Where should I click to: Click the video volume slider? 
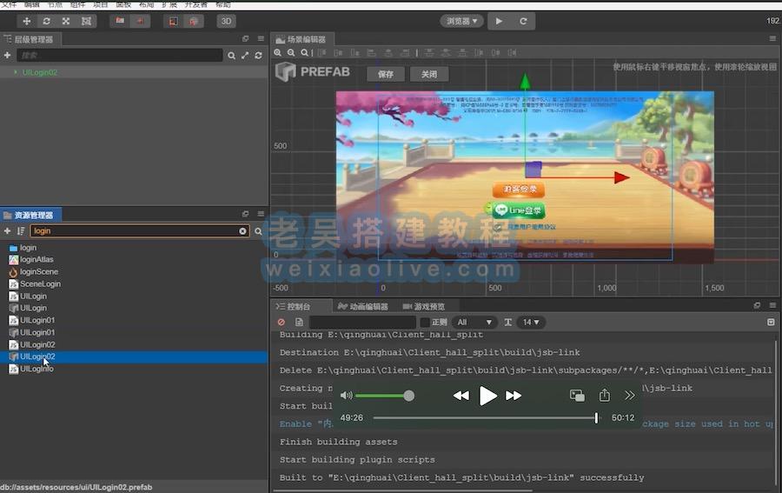(x=382, y=396)
